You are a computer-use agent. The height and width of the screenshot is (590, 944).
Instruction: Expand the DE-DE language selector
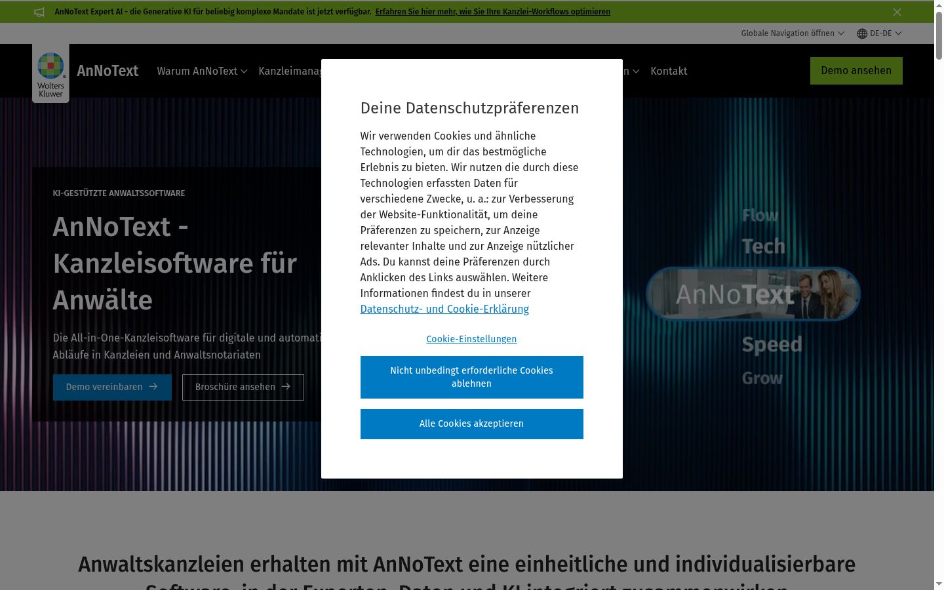(886, 33)
